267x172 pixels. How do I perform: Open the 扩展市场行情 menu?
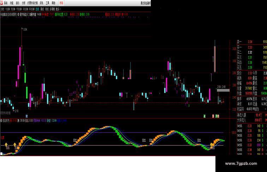tap(32, 3)
